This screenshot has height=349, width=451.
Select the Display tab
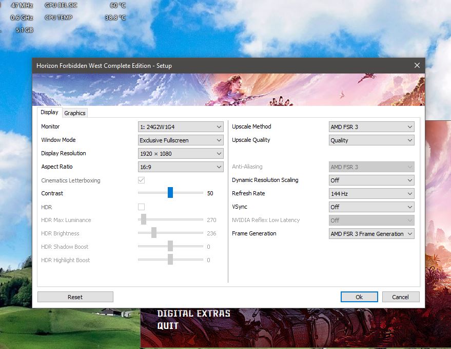point(49,112)
